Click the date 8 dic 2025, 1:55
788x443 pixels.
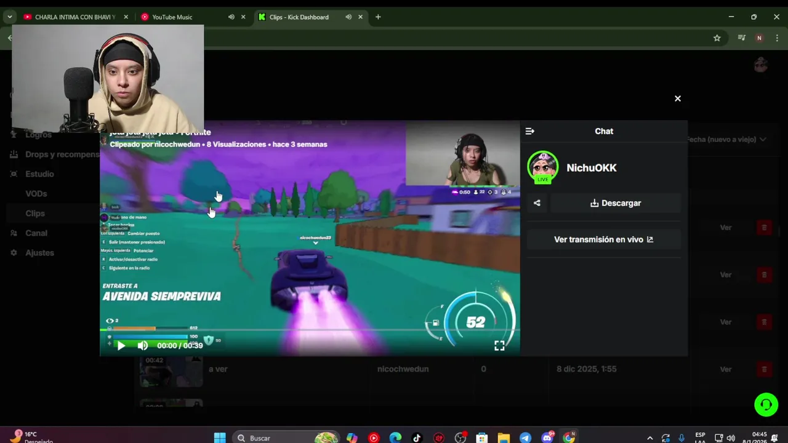(587, 369)
